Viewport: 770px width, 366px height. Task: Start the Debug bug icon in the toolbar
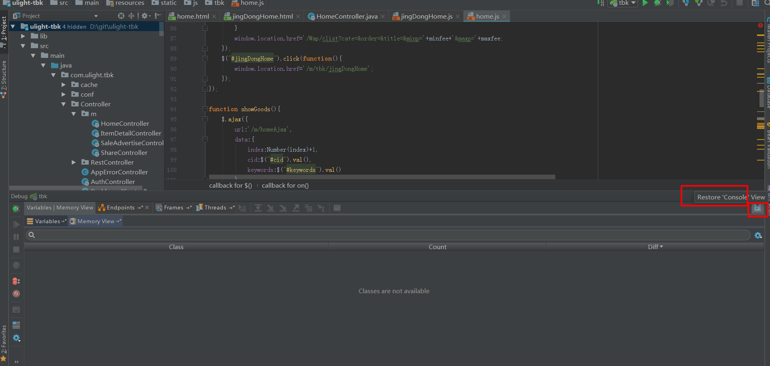[x=658, y=3]
